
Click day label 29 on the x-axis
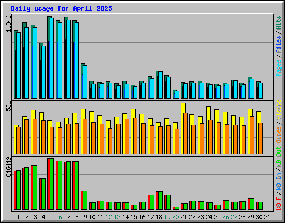coord(250,217)
